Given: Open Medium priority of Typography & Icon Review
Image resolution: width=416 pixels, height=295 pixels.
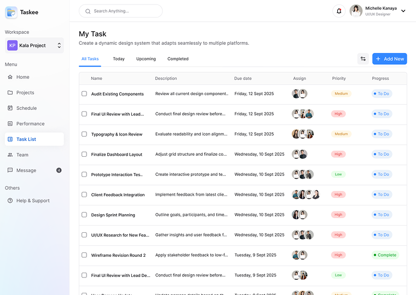Looking at the screenshot, I should 341,134.
